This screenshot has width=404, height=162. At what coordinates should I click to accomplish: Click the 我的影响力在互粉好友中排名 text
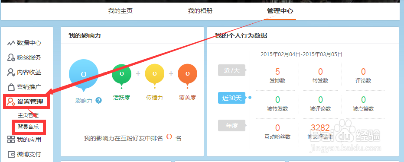click(x=124, y=138)
